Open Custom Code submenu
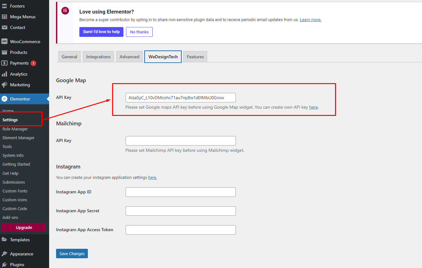 coord(15,208)
